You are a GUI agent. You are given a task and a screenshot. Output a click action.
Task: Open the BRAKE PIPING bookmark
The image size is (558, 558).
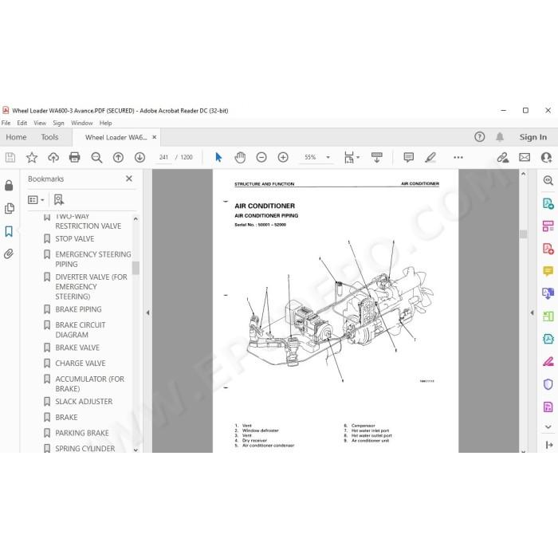tap(78, 309)
